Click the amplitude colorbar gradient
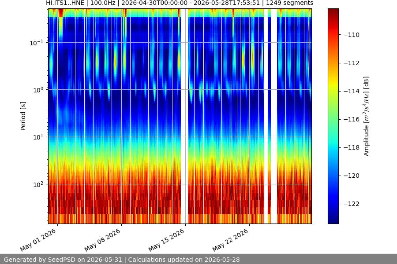Viewport: 397px width, 264px height. [333, 116]
